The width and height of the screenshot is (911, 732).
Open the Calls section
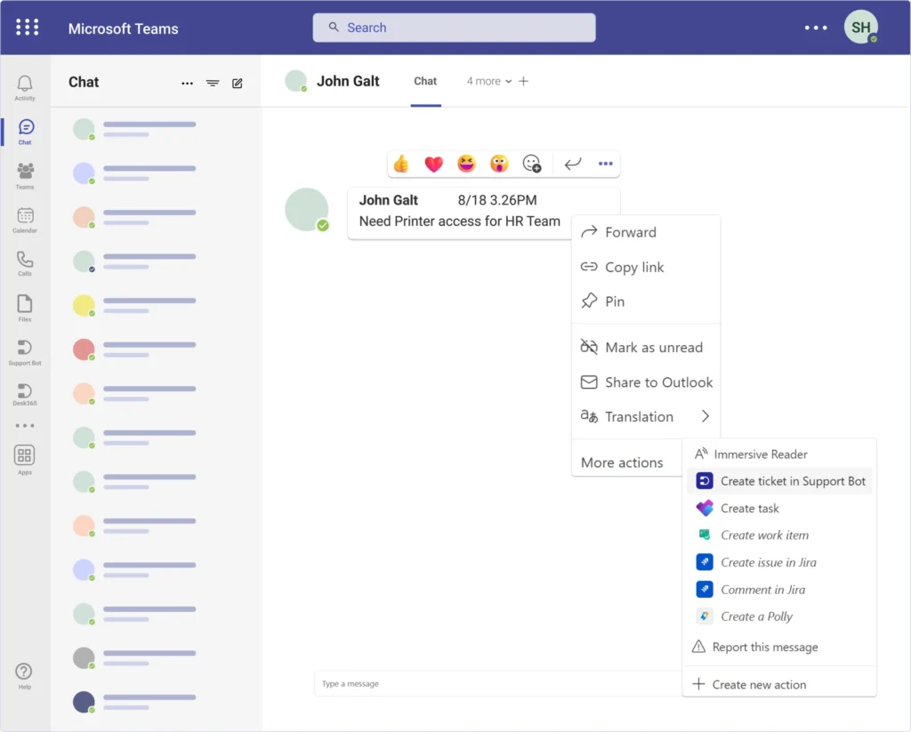tap(25, 262)
